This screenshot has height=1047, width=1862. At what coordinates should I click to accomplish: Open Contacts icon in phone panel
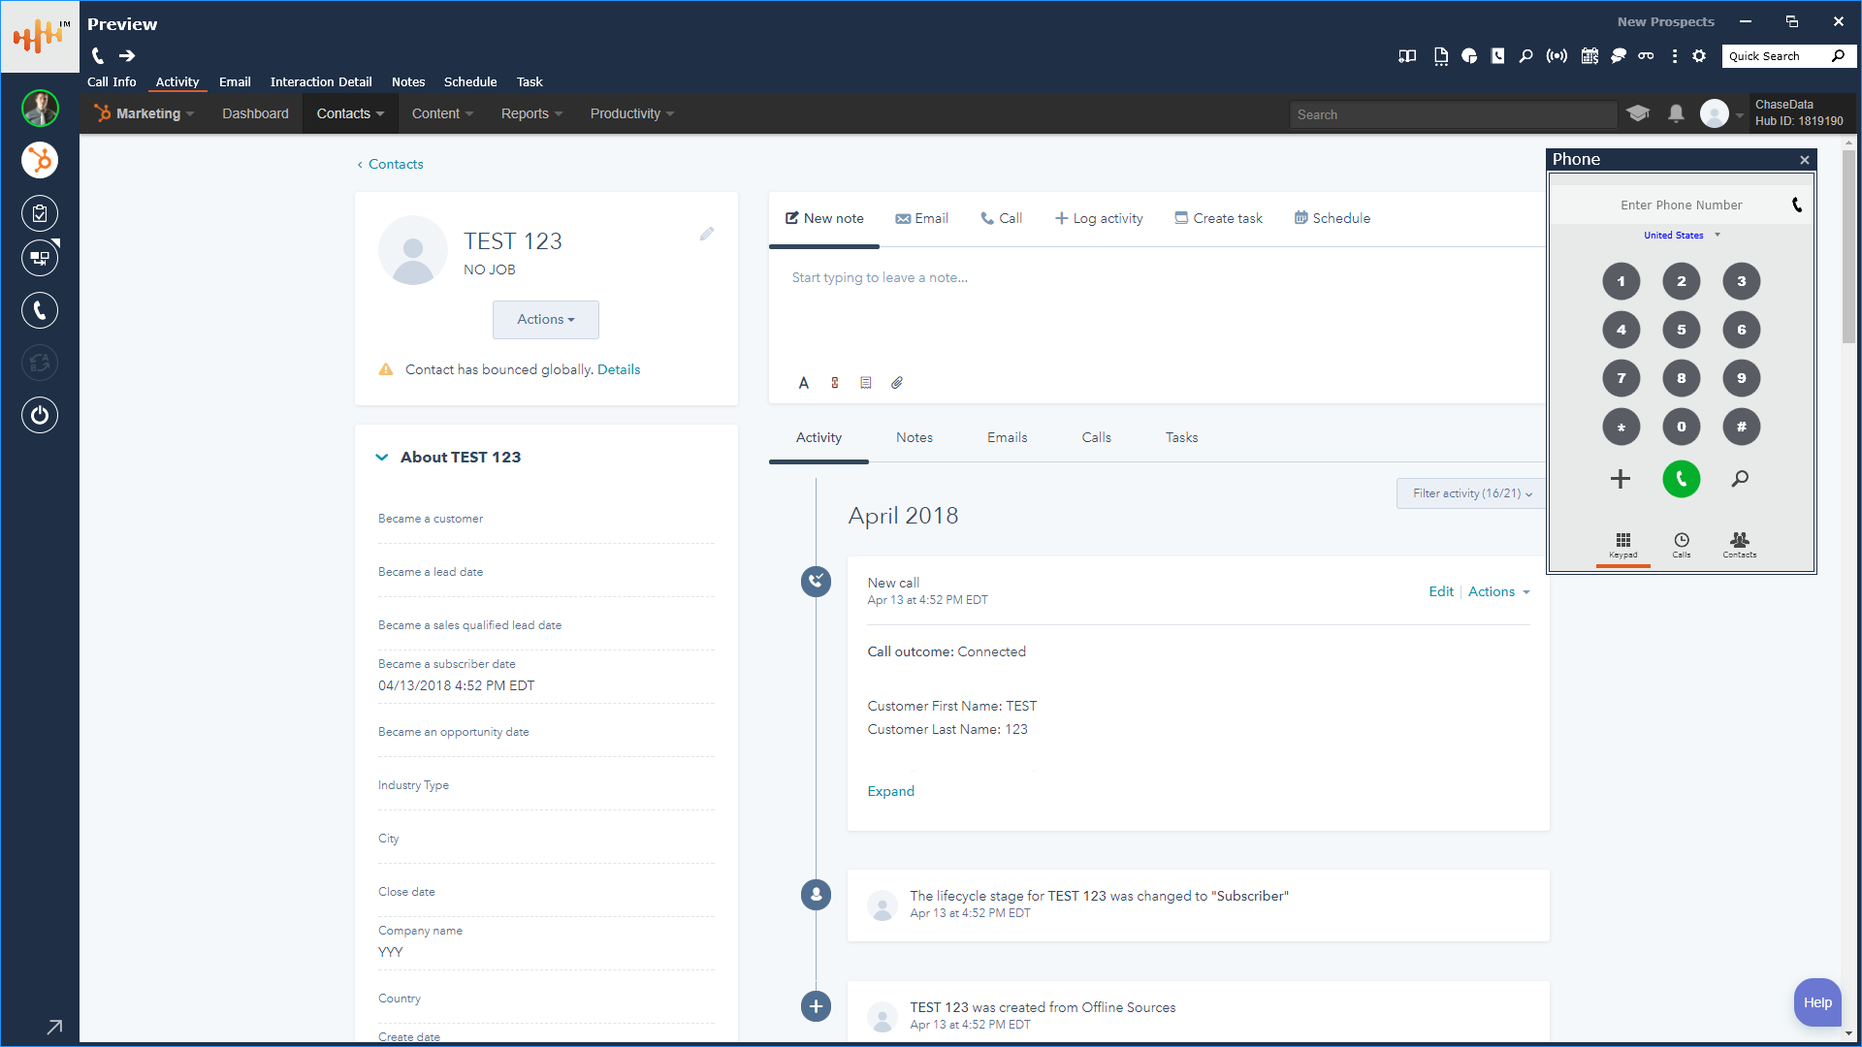pos(1739,544)
